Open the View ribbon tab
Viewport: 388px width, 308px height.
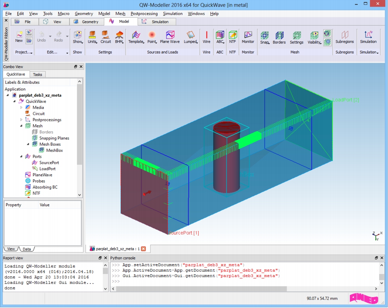(54, 22)
